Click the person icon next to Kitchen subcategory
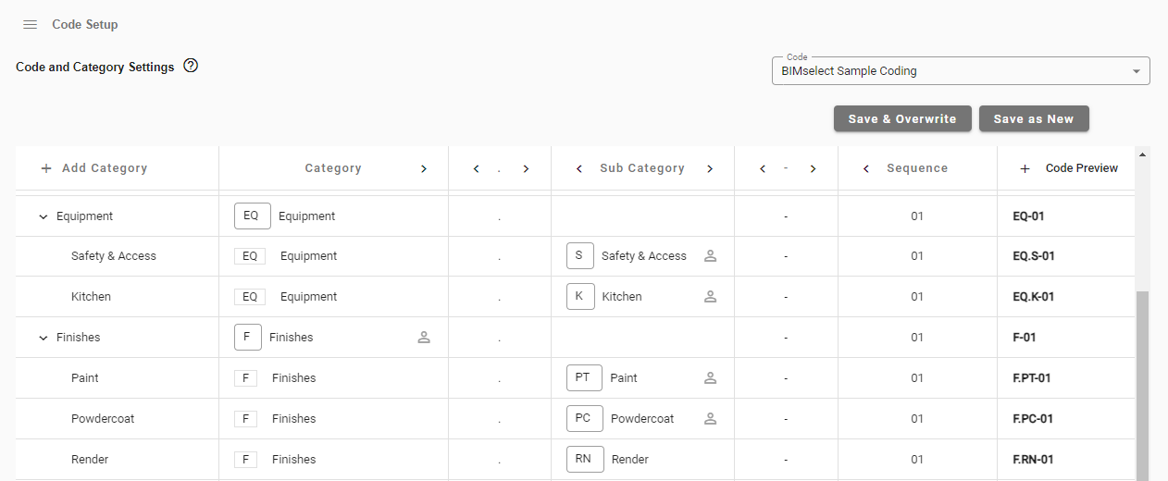This screenshot has height=481, width=1168. (710, 297)
